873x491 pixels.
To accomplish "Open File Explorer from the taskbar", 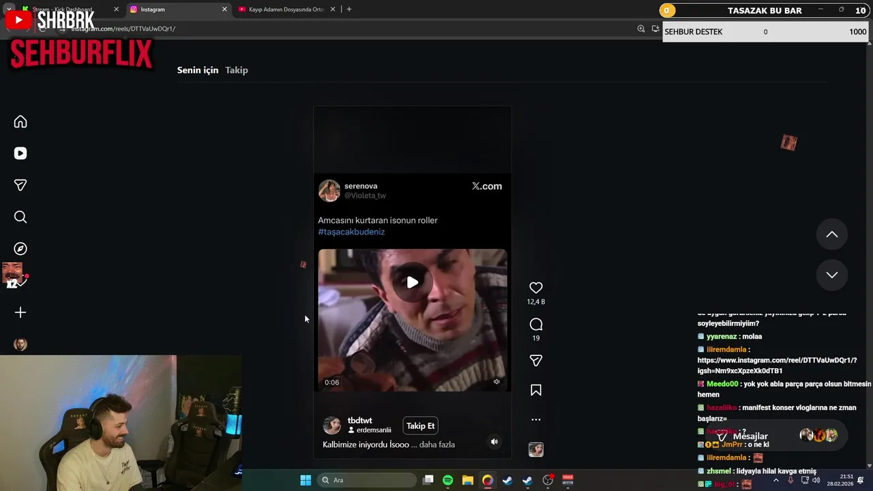I will 467,480.
